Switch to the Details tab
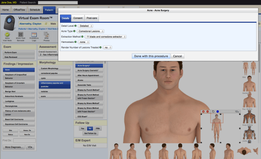Image resolution: width=261 pixels, height=159 pixels. pos(65,18)
